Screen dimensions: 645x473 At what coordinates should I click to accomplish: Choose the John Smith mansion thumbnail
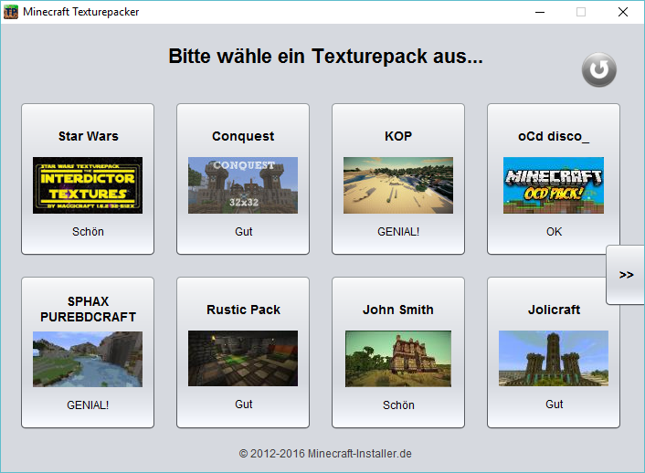398,359
